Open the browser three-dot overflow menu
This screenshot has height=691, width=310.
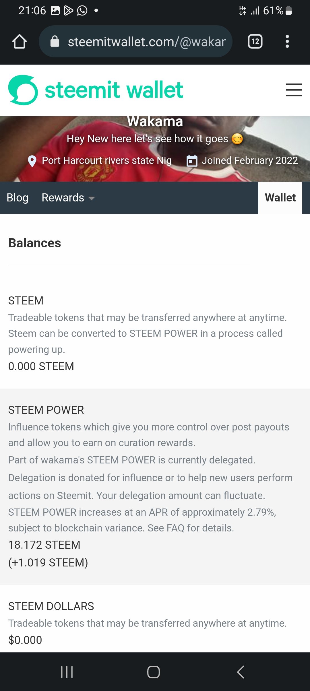pyautogui.click(x=287, y=42)
